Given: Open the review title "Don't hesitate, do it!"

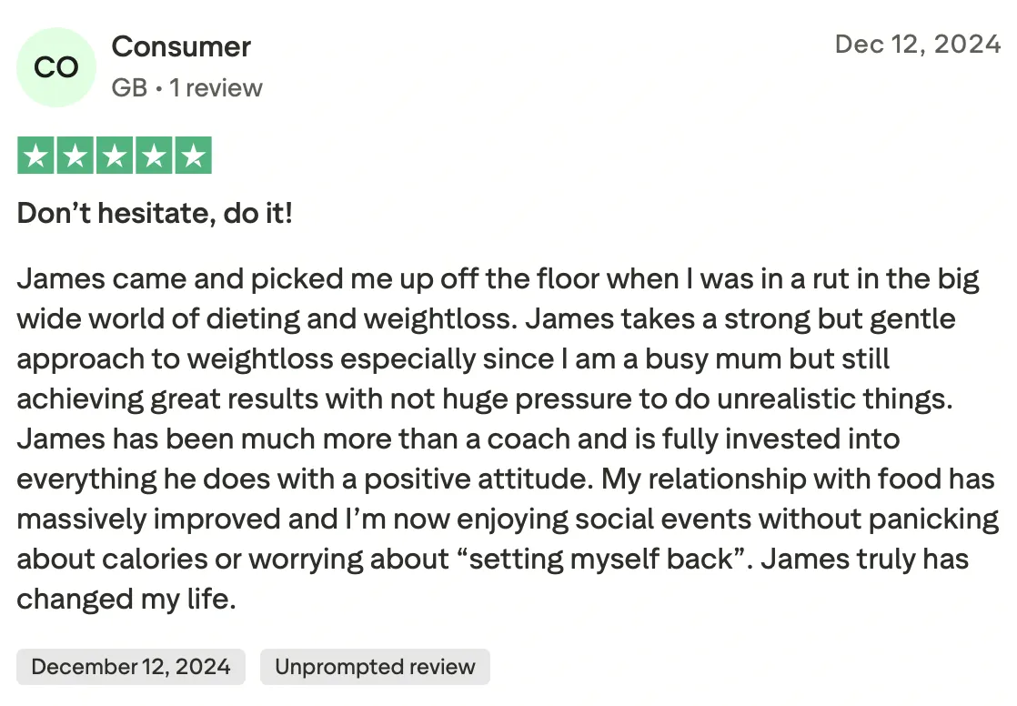Looking at the screenshot, I should click(155, 215).
